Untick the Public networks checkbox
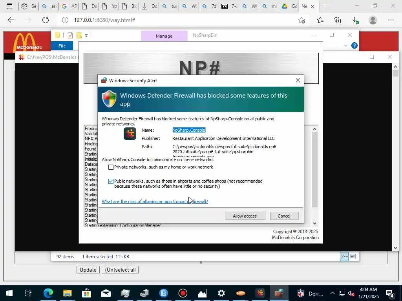The height and width of the screenshot is (301, 402). coord(111,181)
